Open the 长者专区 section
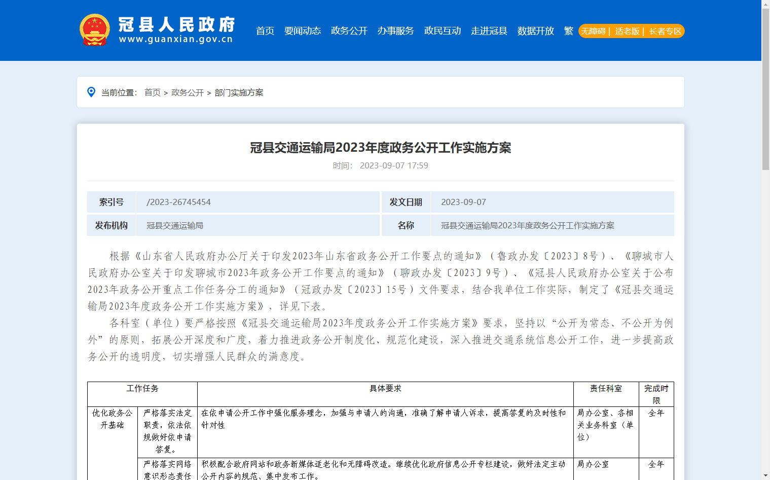The height and width of the screenshot is (480, 770). point(665,31)
